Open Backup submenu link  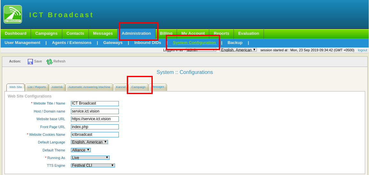click(235, 43)
